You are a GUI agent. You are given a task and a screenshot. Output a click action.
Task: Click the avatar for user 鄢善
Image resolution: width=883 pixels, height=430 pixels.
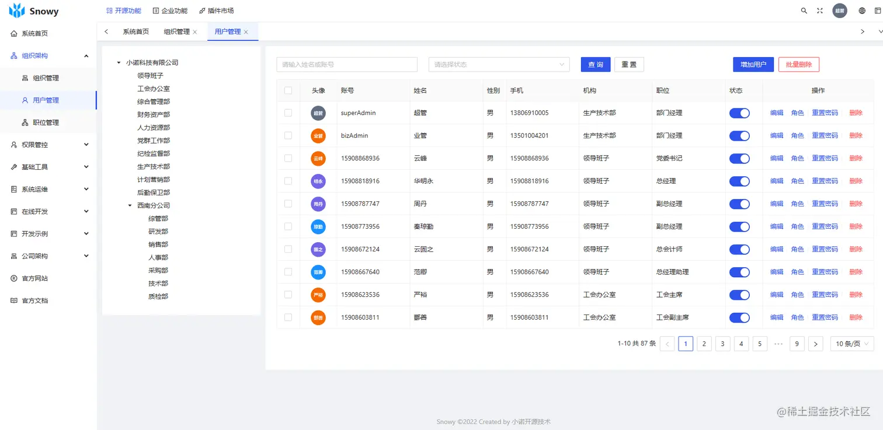coord(318,317)
